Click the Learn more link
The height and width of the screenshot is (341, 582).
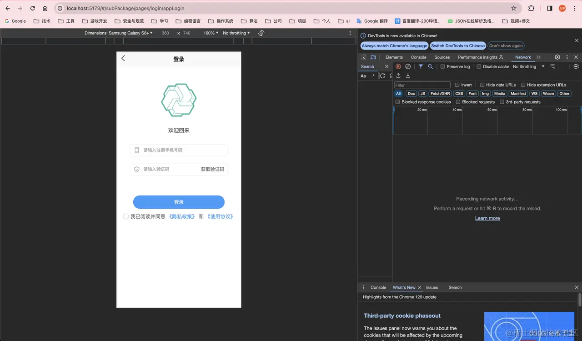[487, 218]
